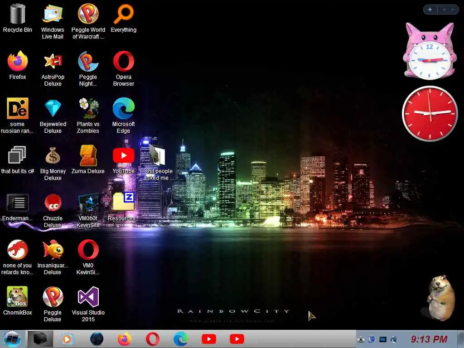Launch Insaniquarium Deluxe from the desktop
This screenshot has width=464, height=348.
[53, 257]
